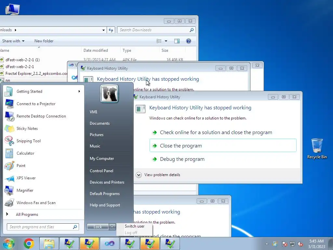
Task: Open Devices and Printers
Action: (107, 182)
